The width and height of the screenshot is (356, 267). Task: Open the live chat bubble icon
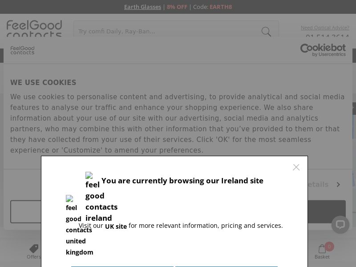(340, 224)
